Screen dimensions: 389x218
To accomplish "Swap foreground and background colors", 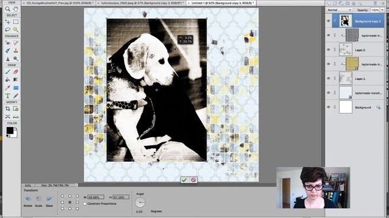I will (x=16, y=128).
